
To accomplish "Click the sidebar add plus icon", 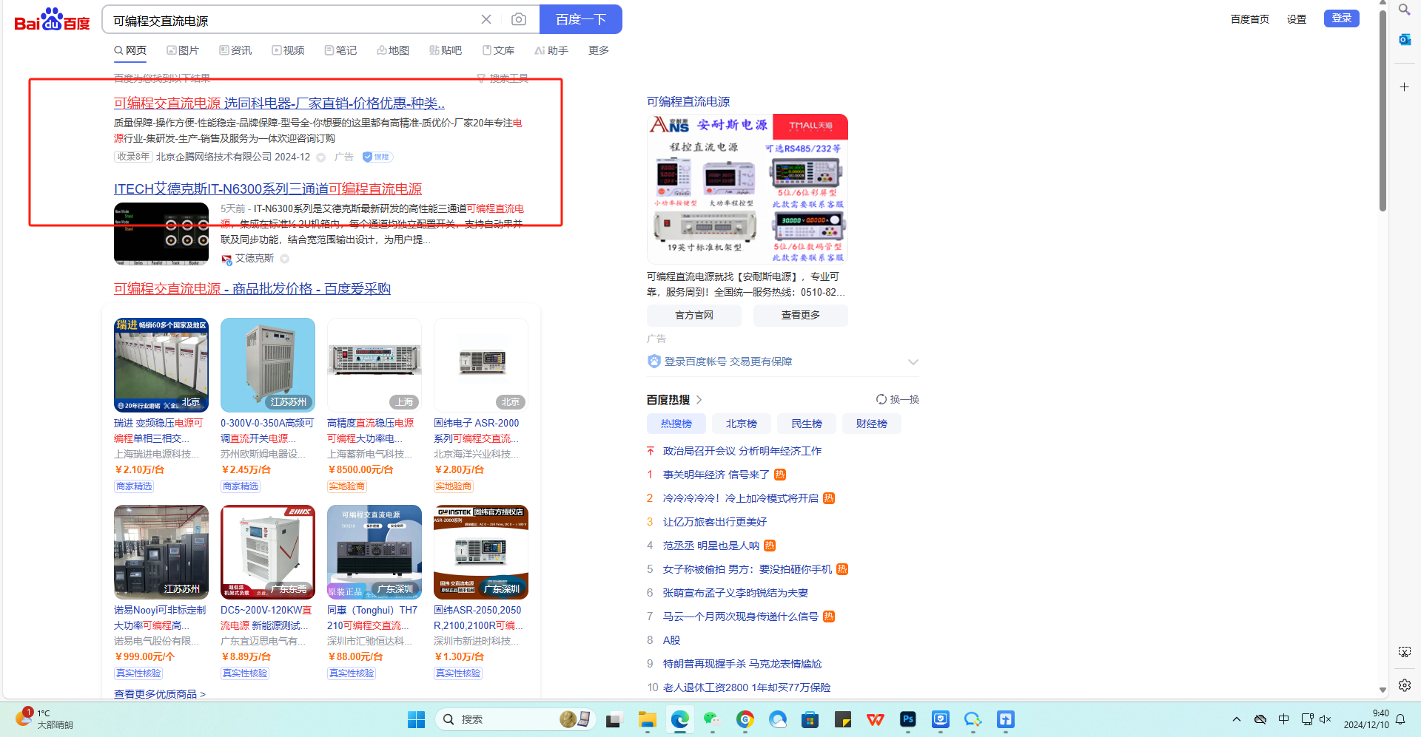I will coord(1404,87).
